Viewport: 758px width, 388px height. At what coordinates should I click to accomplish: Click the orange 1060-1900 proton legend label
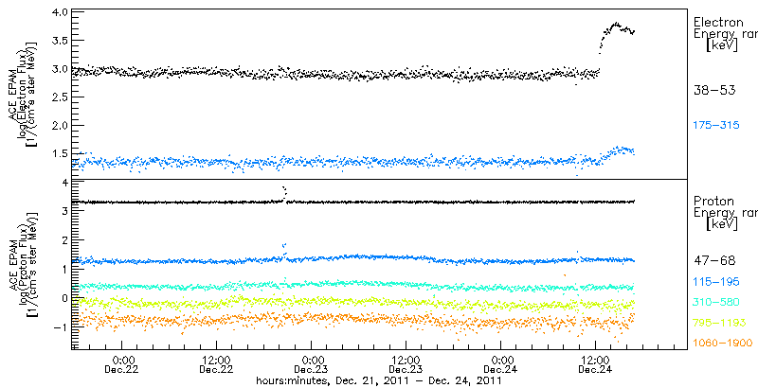click(723, 344)
